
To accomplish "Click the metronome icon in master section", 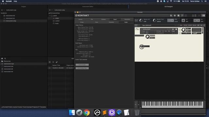I will [183, 20].
